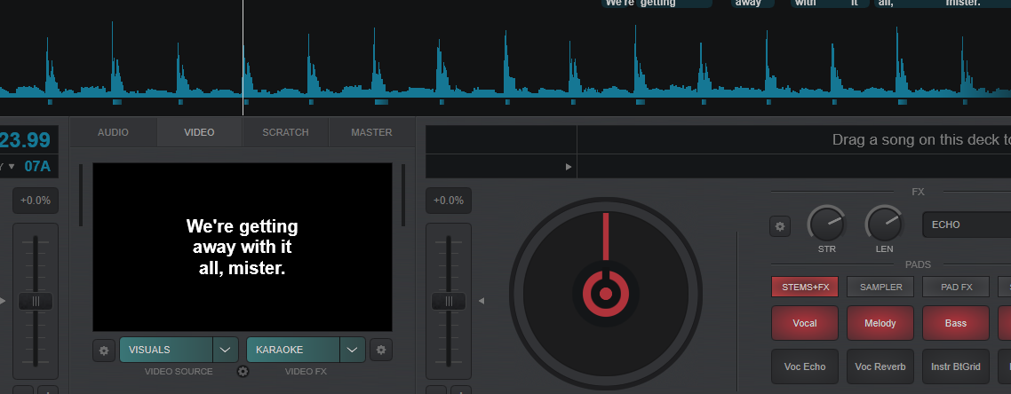
Task: Select the SAMPLER pads page
Action: pyautogui.click(x=880, y=287)
